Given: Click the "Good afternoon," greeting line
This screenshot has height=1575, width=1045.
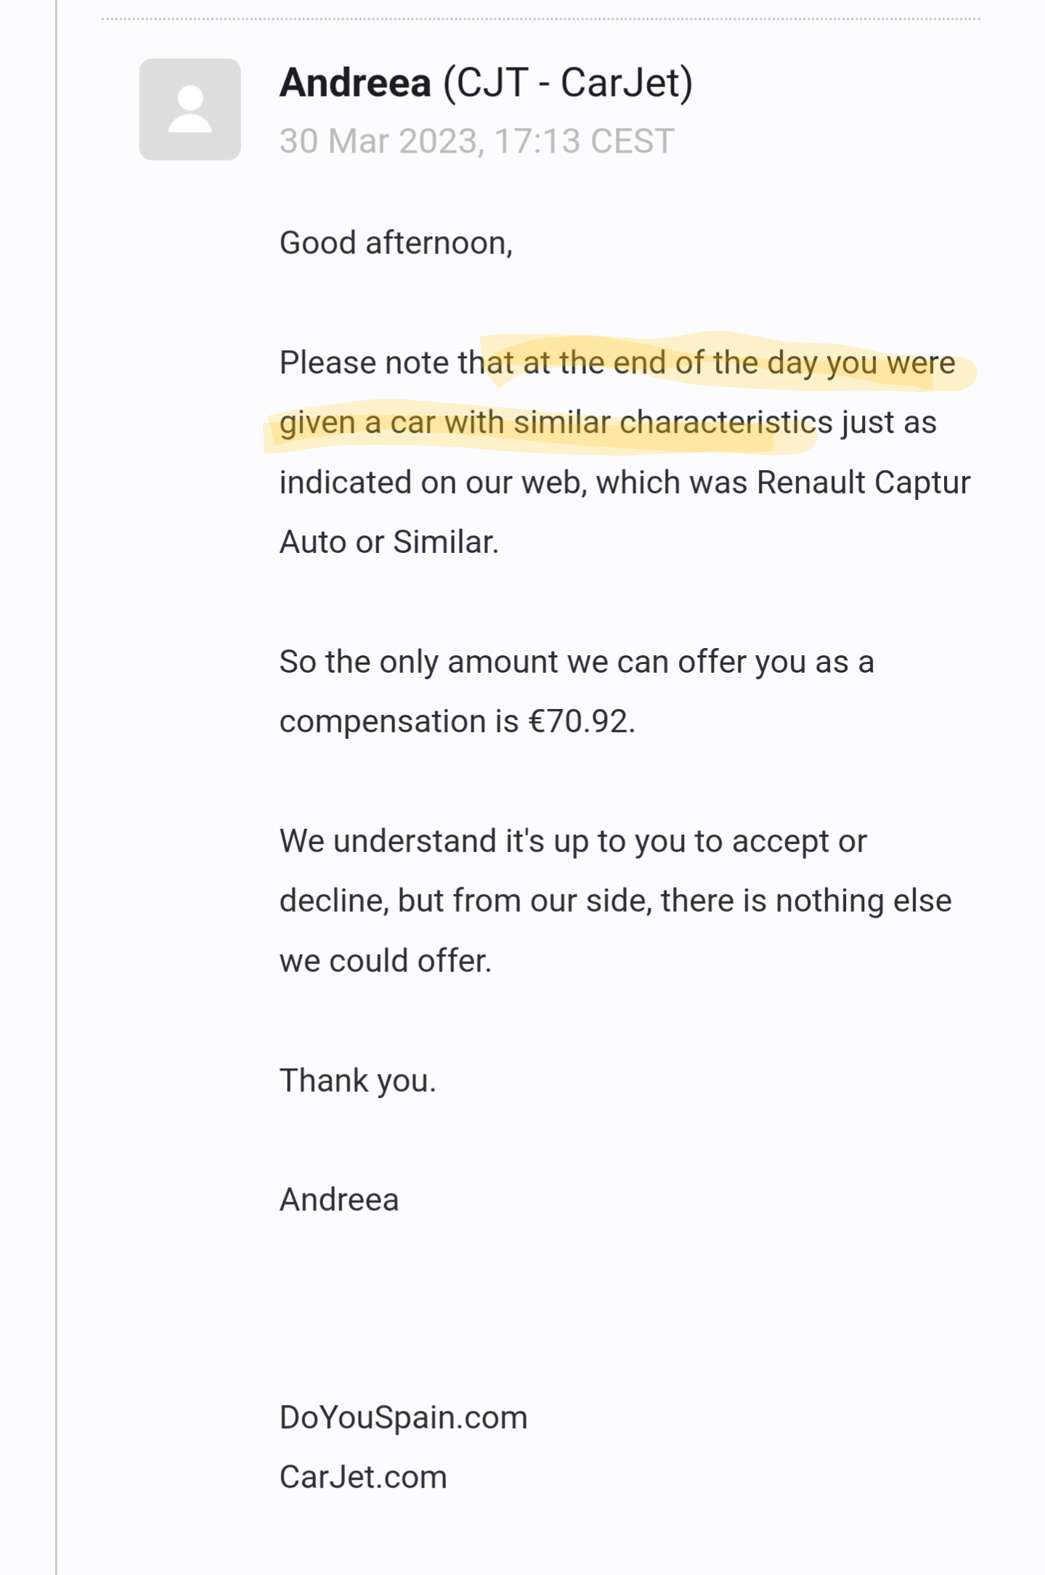Looking at the screenshot, I should 396,243.
